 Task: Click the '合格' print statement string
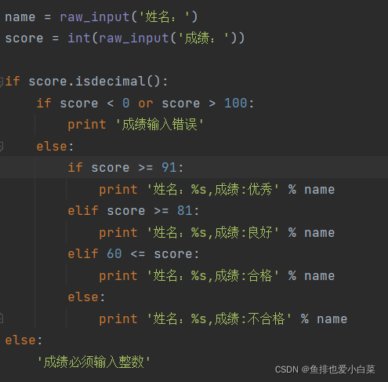tap(213, 275)
